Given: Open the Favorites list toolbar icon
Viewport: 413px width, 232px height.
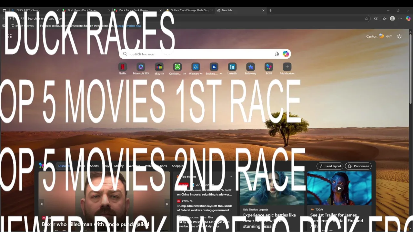Looking at the screenshot, I should (x=385, y=18).
